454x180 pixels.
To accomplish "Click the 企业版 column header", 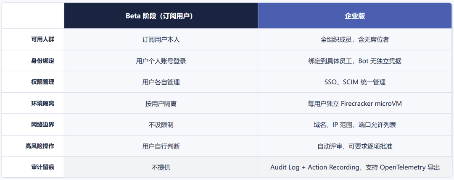I will click(355, 16).
